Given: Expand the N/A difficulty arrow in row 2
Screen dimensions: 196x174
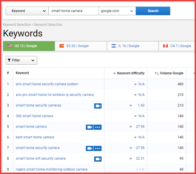Looking at the screenshot, I should (135, 95).
